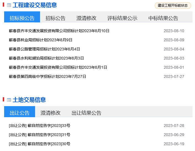The image size is (195, 151).
Task: Switch to the 招标公告 tab
Action: (x=56, y=18)
